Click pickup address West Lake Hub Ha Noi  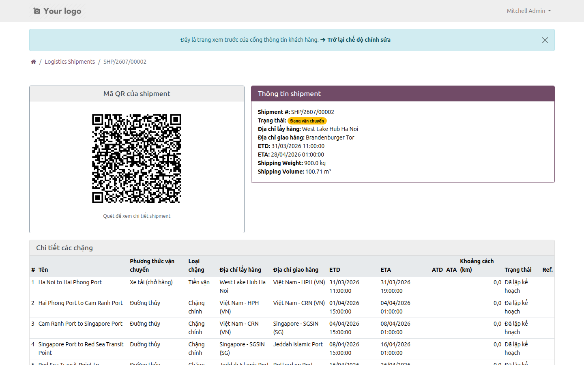(330, 129)
